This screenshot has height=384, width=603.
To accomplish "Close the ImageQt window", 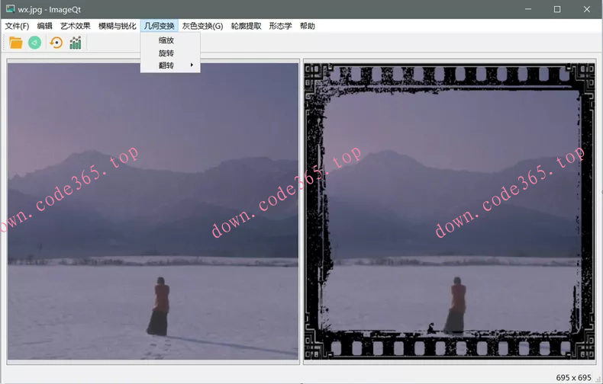I will [587, 9].
